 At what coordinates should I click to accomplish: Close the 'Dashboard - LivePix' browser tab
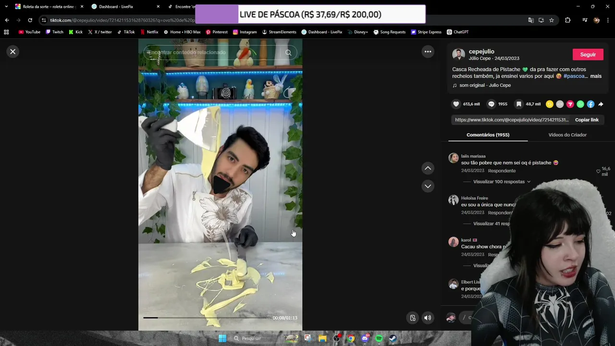tap(158, 7)
